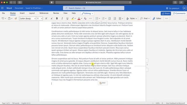
Task: Open Styles gallery
Action: [132, 18]
